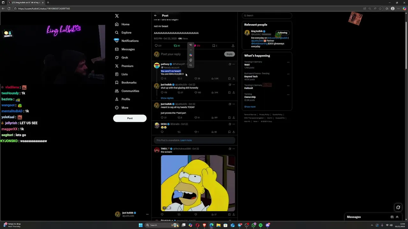Viewport: 408px width, 229px height.
Task: Click the X logo in the sidebar
Action: coord(117,16)
